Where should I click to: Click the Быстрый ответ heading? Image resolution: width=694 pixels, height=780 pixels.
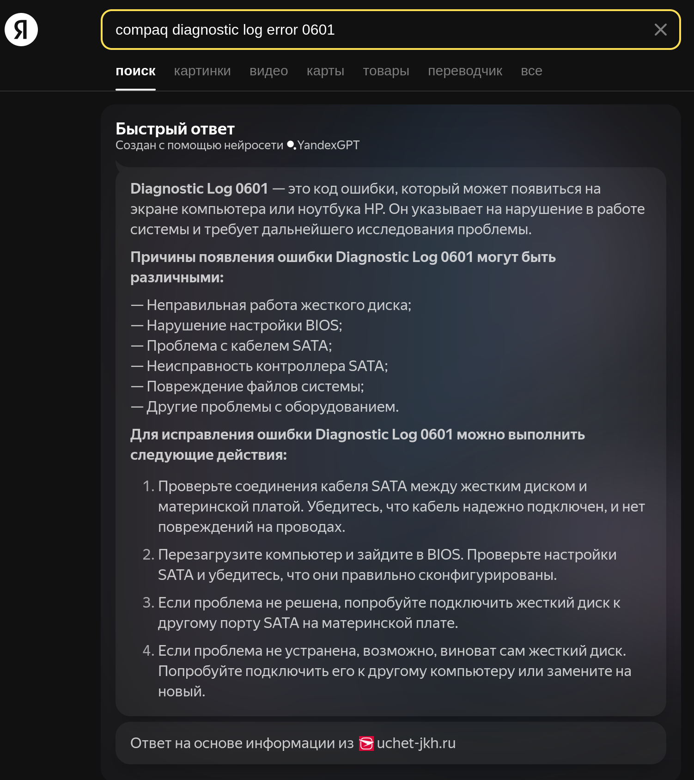pos(175,128)
